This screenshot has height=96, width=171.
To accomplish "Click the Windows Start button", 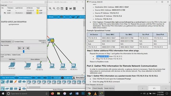I will (x=3, y=94).
